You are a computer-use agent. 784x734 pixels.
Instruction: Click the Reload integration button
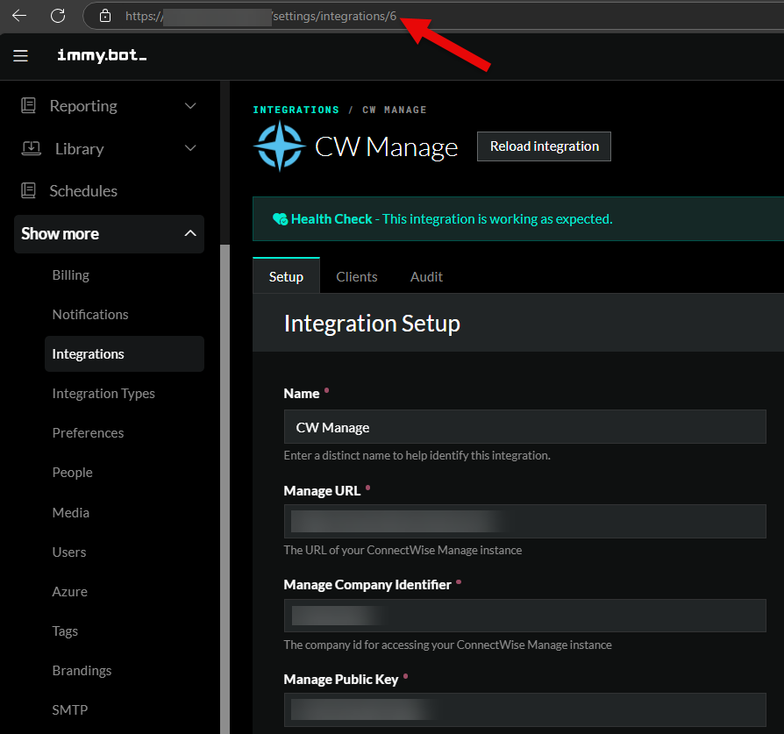click(544, 146)
